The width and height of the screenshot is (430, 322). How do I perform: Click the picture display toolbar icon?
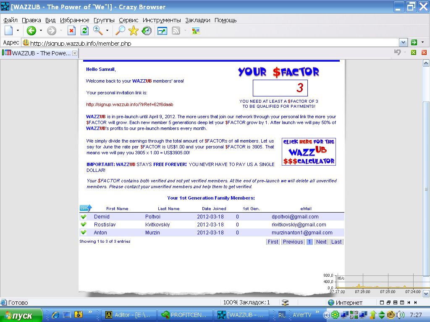tap(196, 31)
